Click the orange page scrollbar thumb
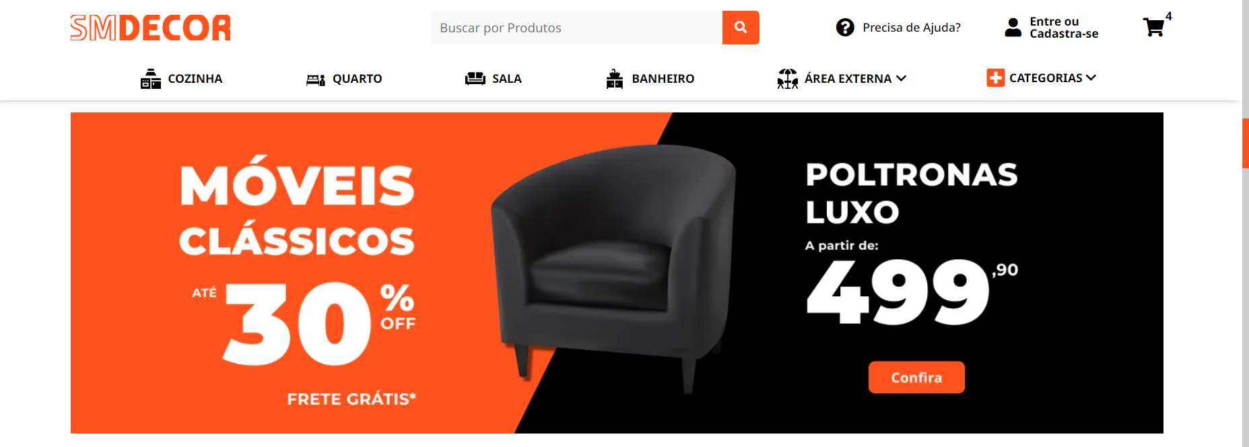The width and height of the screenshot is (1249, 447). click(x=1246, y=143)
